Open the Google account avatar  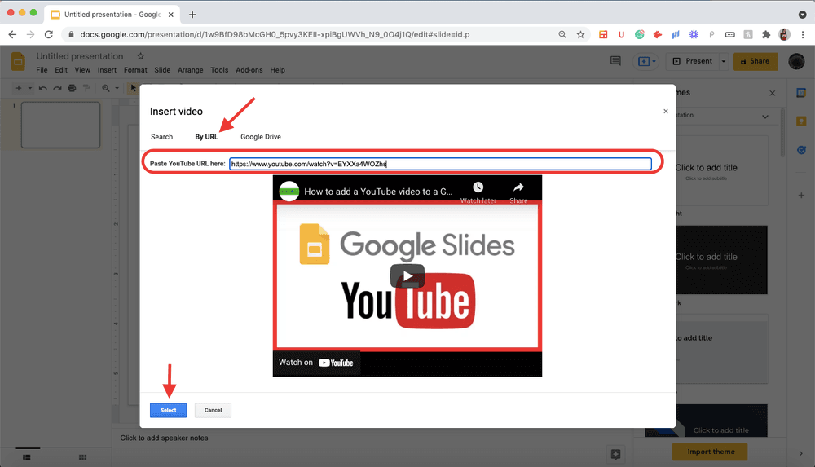click(796, 61)
